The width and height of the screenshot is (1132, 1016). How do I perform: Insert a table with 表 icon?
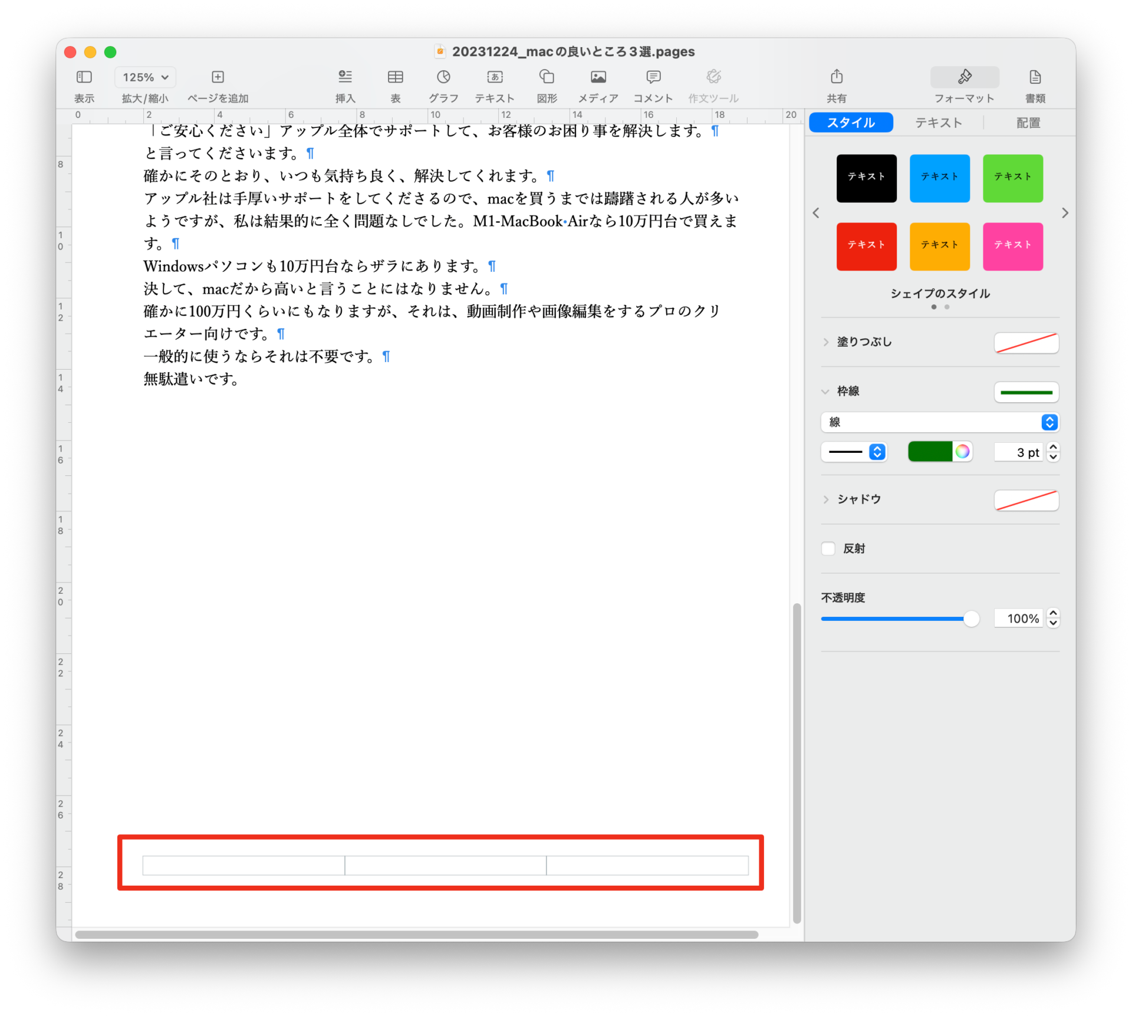395,77
